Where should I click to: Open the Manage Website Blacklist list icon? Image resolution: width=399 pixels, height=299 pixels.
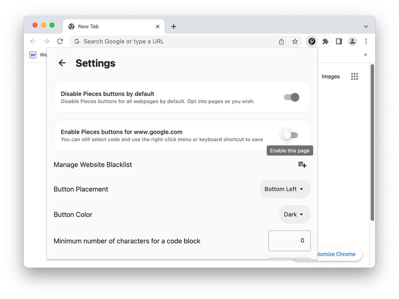[302, 164]
